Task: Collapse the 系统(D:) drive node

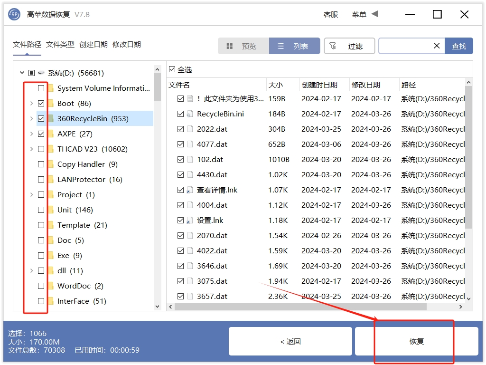Action: [x=22, y=73]
